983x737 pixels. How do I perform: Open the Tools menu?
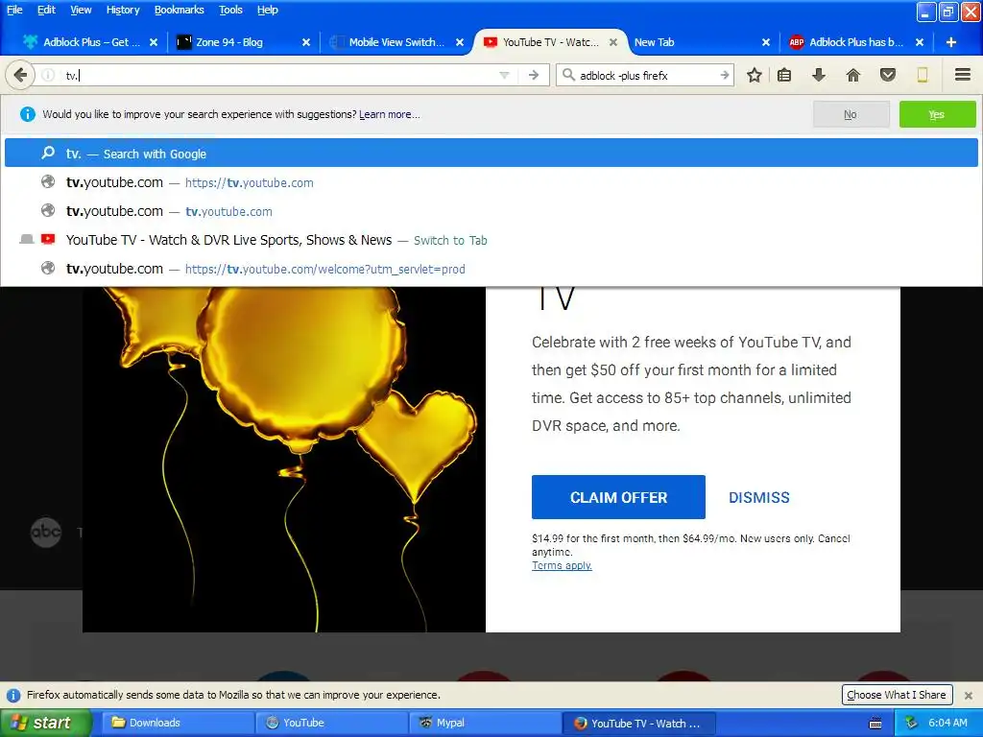point(230,10)
